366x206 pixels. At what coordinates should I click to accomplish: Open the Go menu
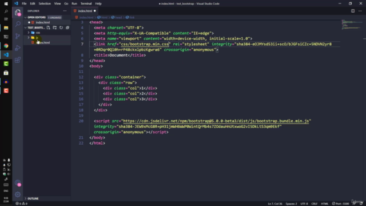[66, 3]
